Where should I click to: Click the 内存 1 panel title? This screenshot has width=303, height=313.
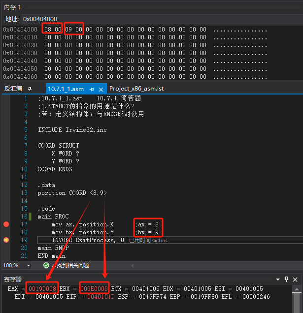pyautogui.click(x=12, y=7)
